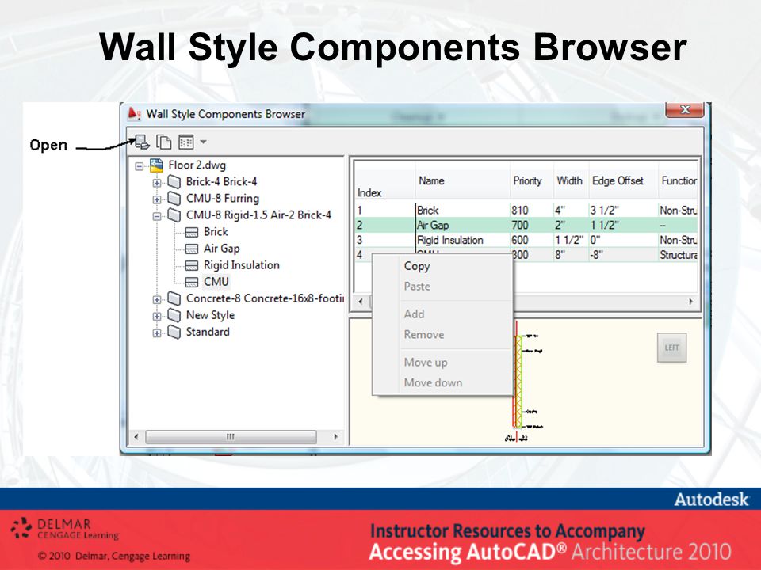Select CMU component in the tree
Screen dimensions: 761x570
coord(216,282)
